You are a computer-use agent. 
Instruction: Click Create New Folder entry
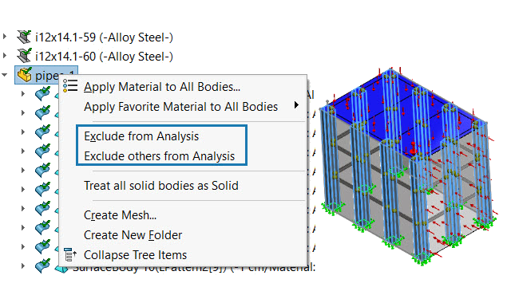[x=133, y=235]
